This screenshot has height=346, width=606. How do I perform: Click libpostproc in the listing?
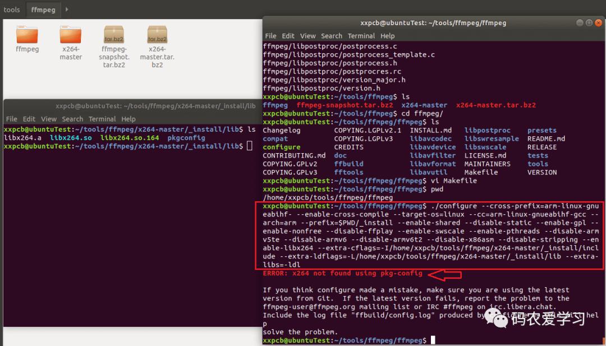click(x=488, y=130)
